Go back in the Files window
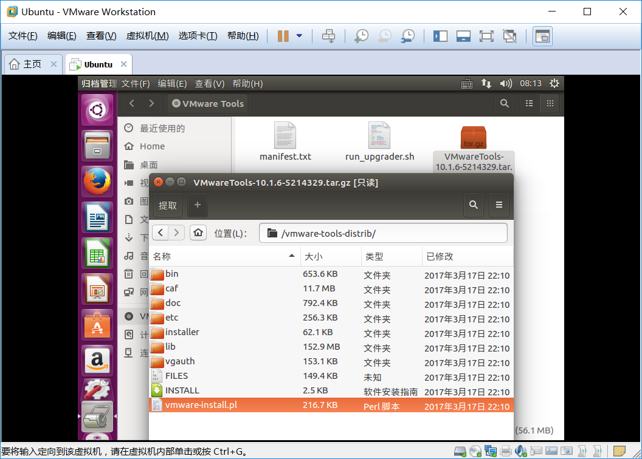Screen dimensions: 642x459 click(132, 103)
